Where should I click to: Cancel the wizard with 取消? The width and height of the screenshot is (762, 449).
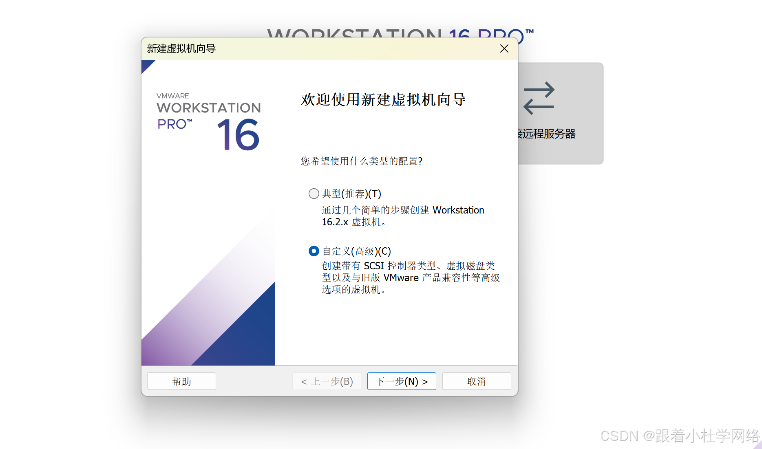[x=477, y=381]
